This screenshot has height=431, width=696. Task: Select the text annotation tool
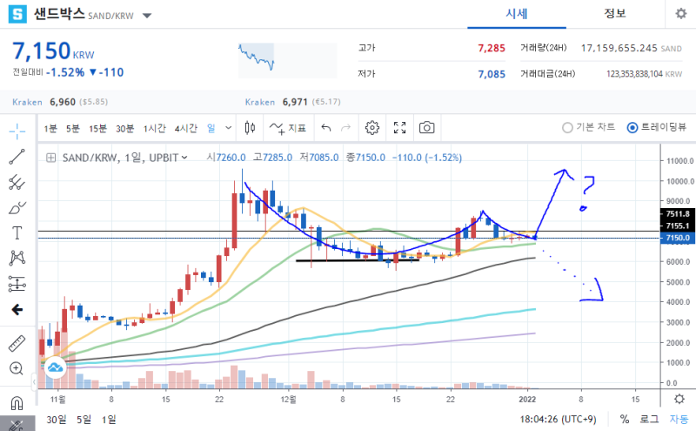[17, 232]
